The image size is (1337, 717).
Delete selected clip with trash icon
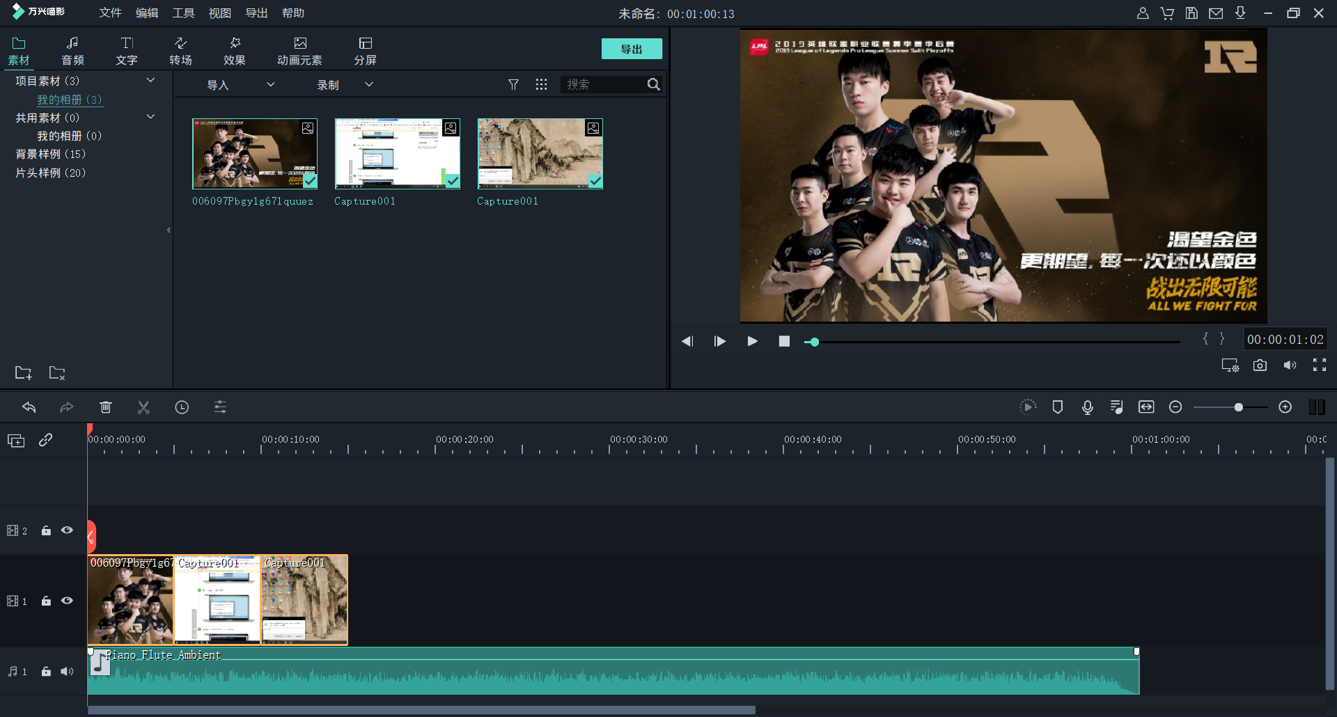pyautogui.click(x=106, y=407)
